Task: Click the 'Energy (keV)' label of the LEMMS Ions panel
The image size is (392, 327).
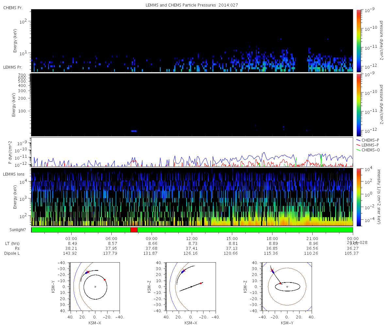Action: pos(15,197)
